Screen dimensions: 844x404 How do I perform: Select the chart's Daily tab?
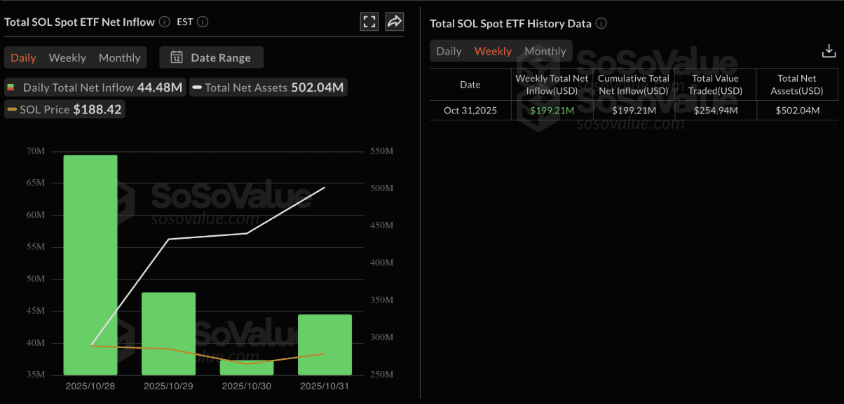click(x=23, y=57)
